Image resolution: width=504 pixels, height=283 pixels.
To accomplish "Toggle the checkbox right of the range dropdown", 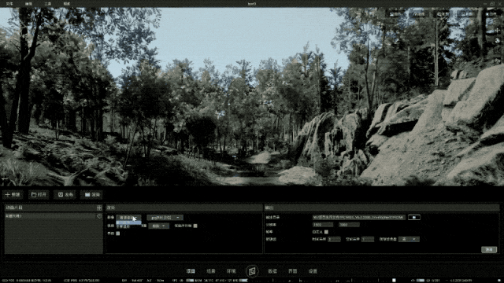I will [195, 226].
